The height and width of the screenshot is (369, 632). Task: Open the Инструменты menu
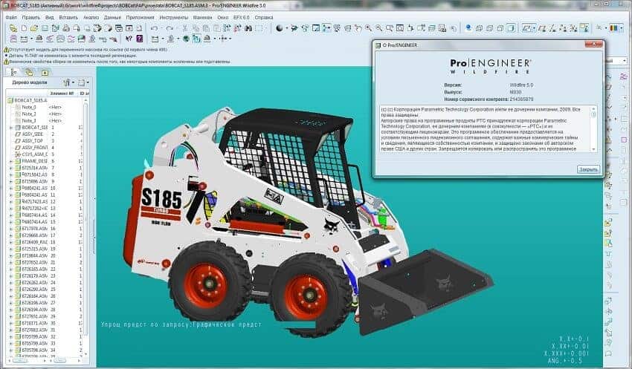174,18
